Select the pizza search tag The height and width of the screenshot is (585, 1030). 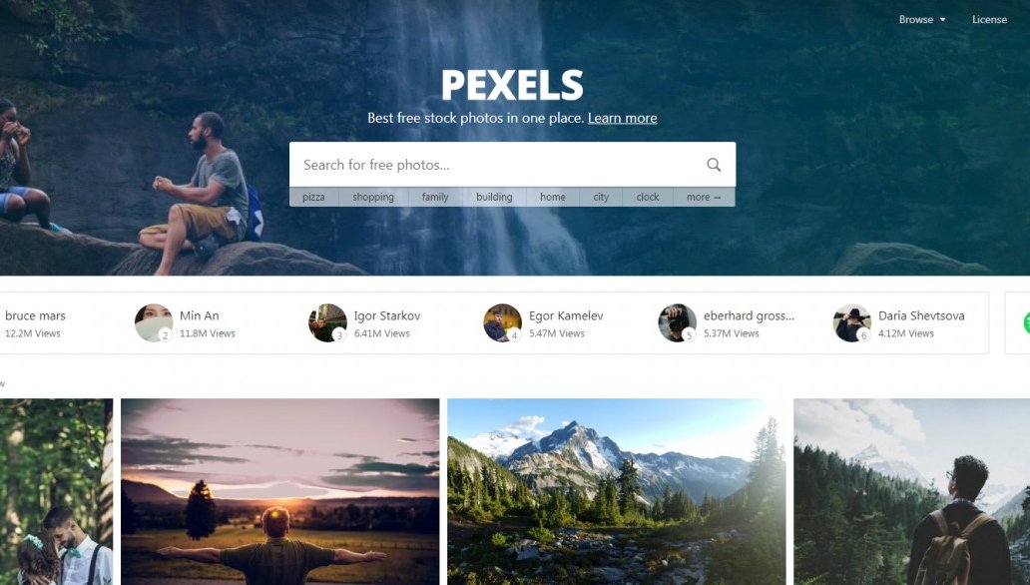(x=314, y=198)
